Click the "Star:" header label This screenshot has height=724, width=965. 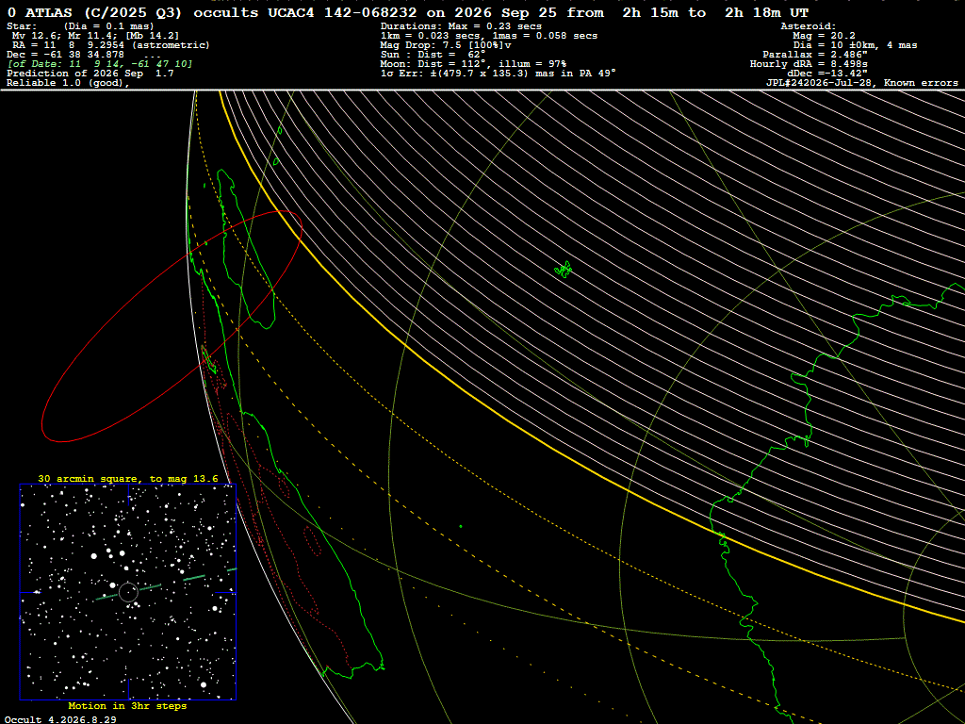click(x=22, y=26)
